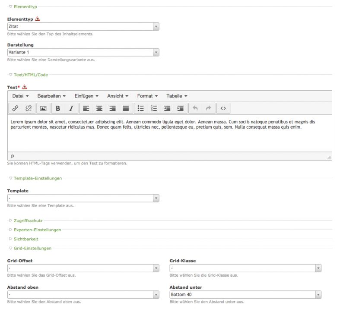Justify the text alignment
Viewport: 337px width, 309px height.
[x=125, y=108]
